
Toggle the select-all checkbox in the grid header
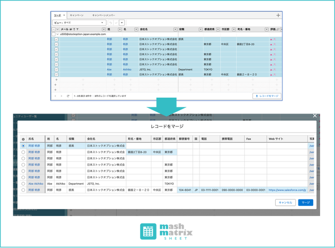[x=53, y=29]
